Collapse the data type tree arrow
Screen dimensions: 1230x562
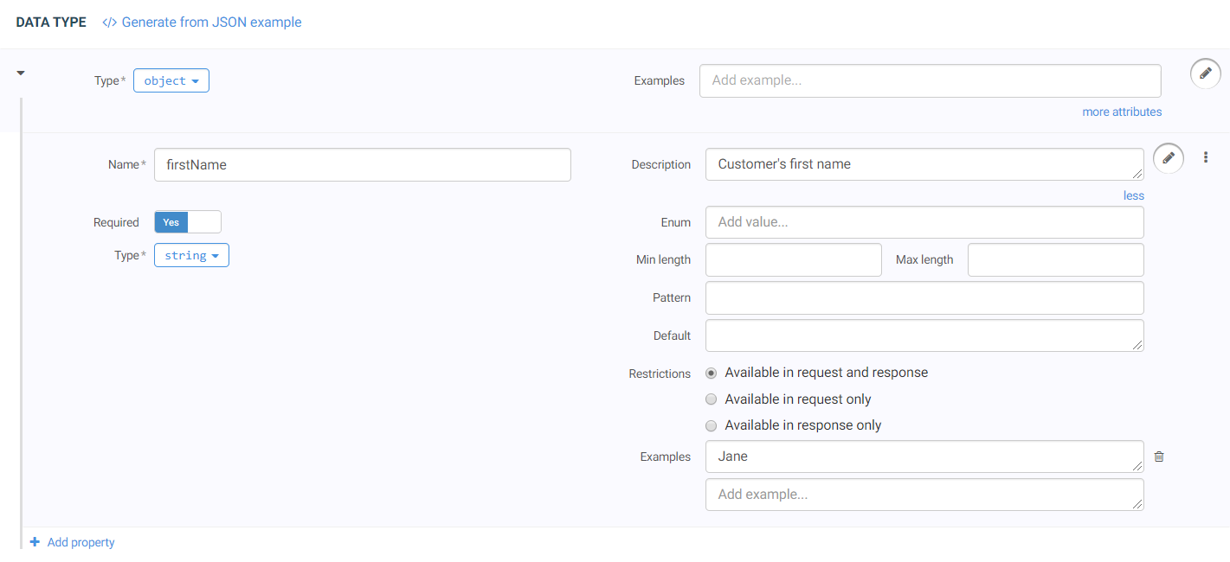coord(21,73)
